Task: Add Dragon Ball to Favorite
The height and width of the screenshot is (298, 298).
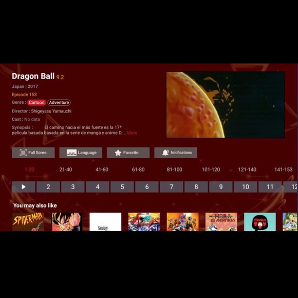Action: tap(128, 153)
